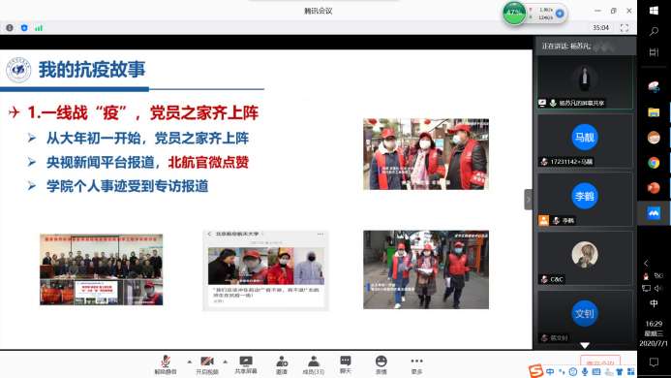671x378 pixels.
Task: Open the More options menu
Action: [416, 364]
